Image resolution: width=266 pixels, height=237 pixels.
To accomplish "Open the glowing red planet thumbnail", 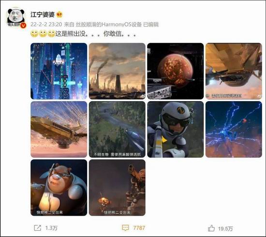I will click(176, 71).
